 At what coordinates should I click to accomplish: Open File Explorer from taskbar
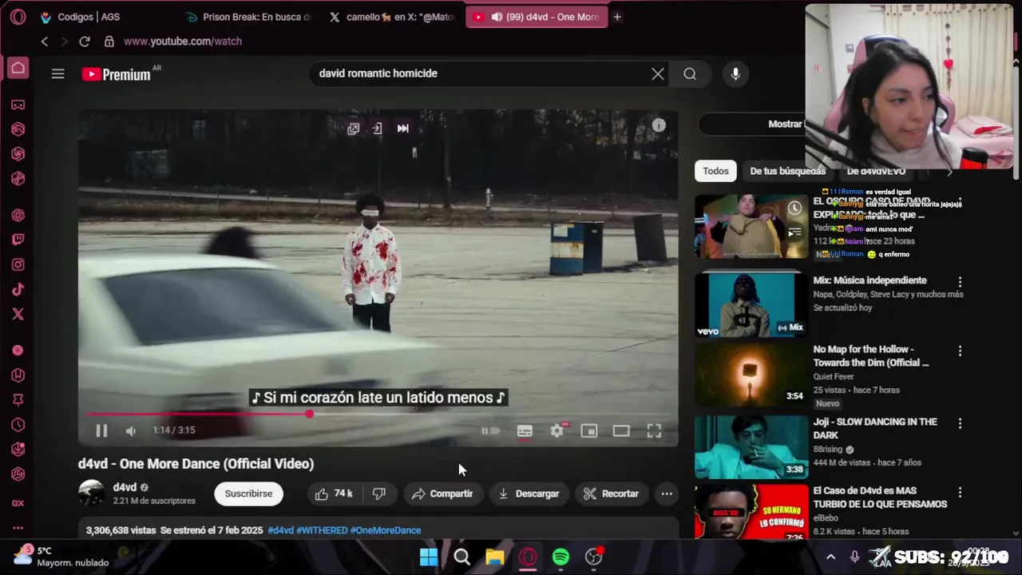495,557
